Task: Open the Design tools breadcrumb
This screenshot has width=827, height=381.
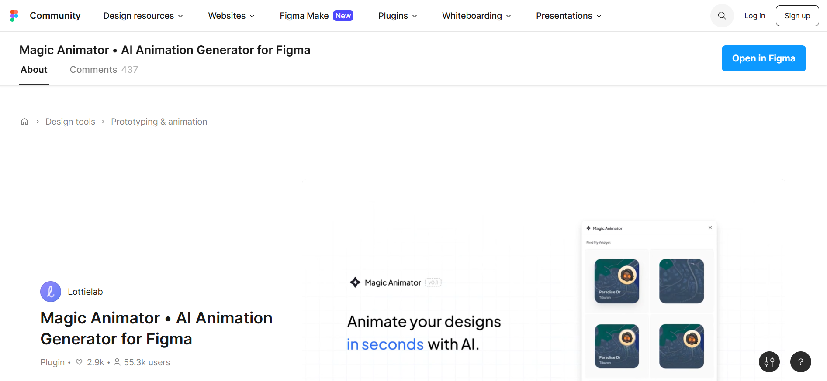Action: (x=70, y=122)
